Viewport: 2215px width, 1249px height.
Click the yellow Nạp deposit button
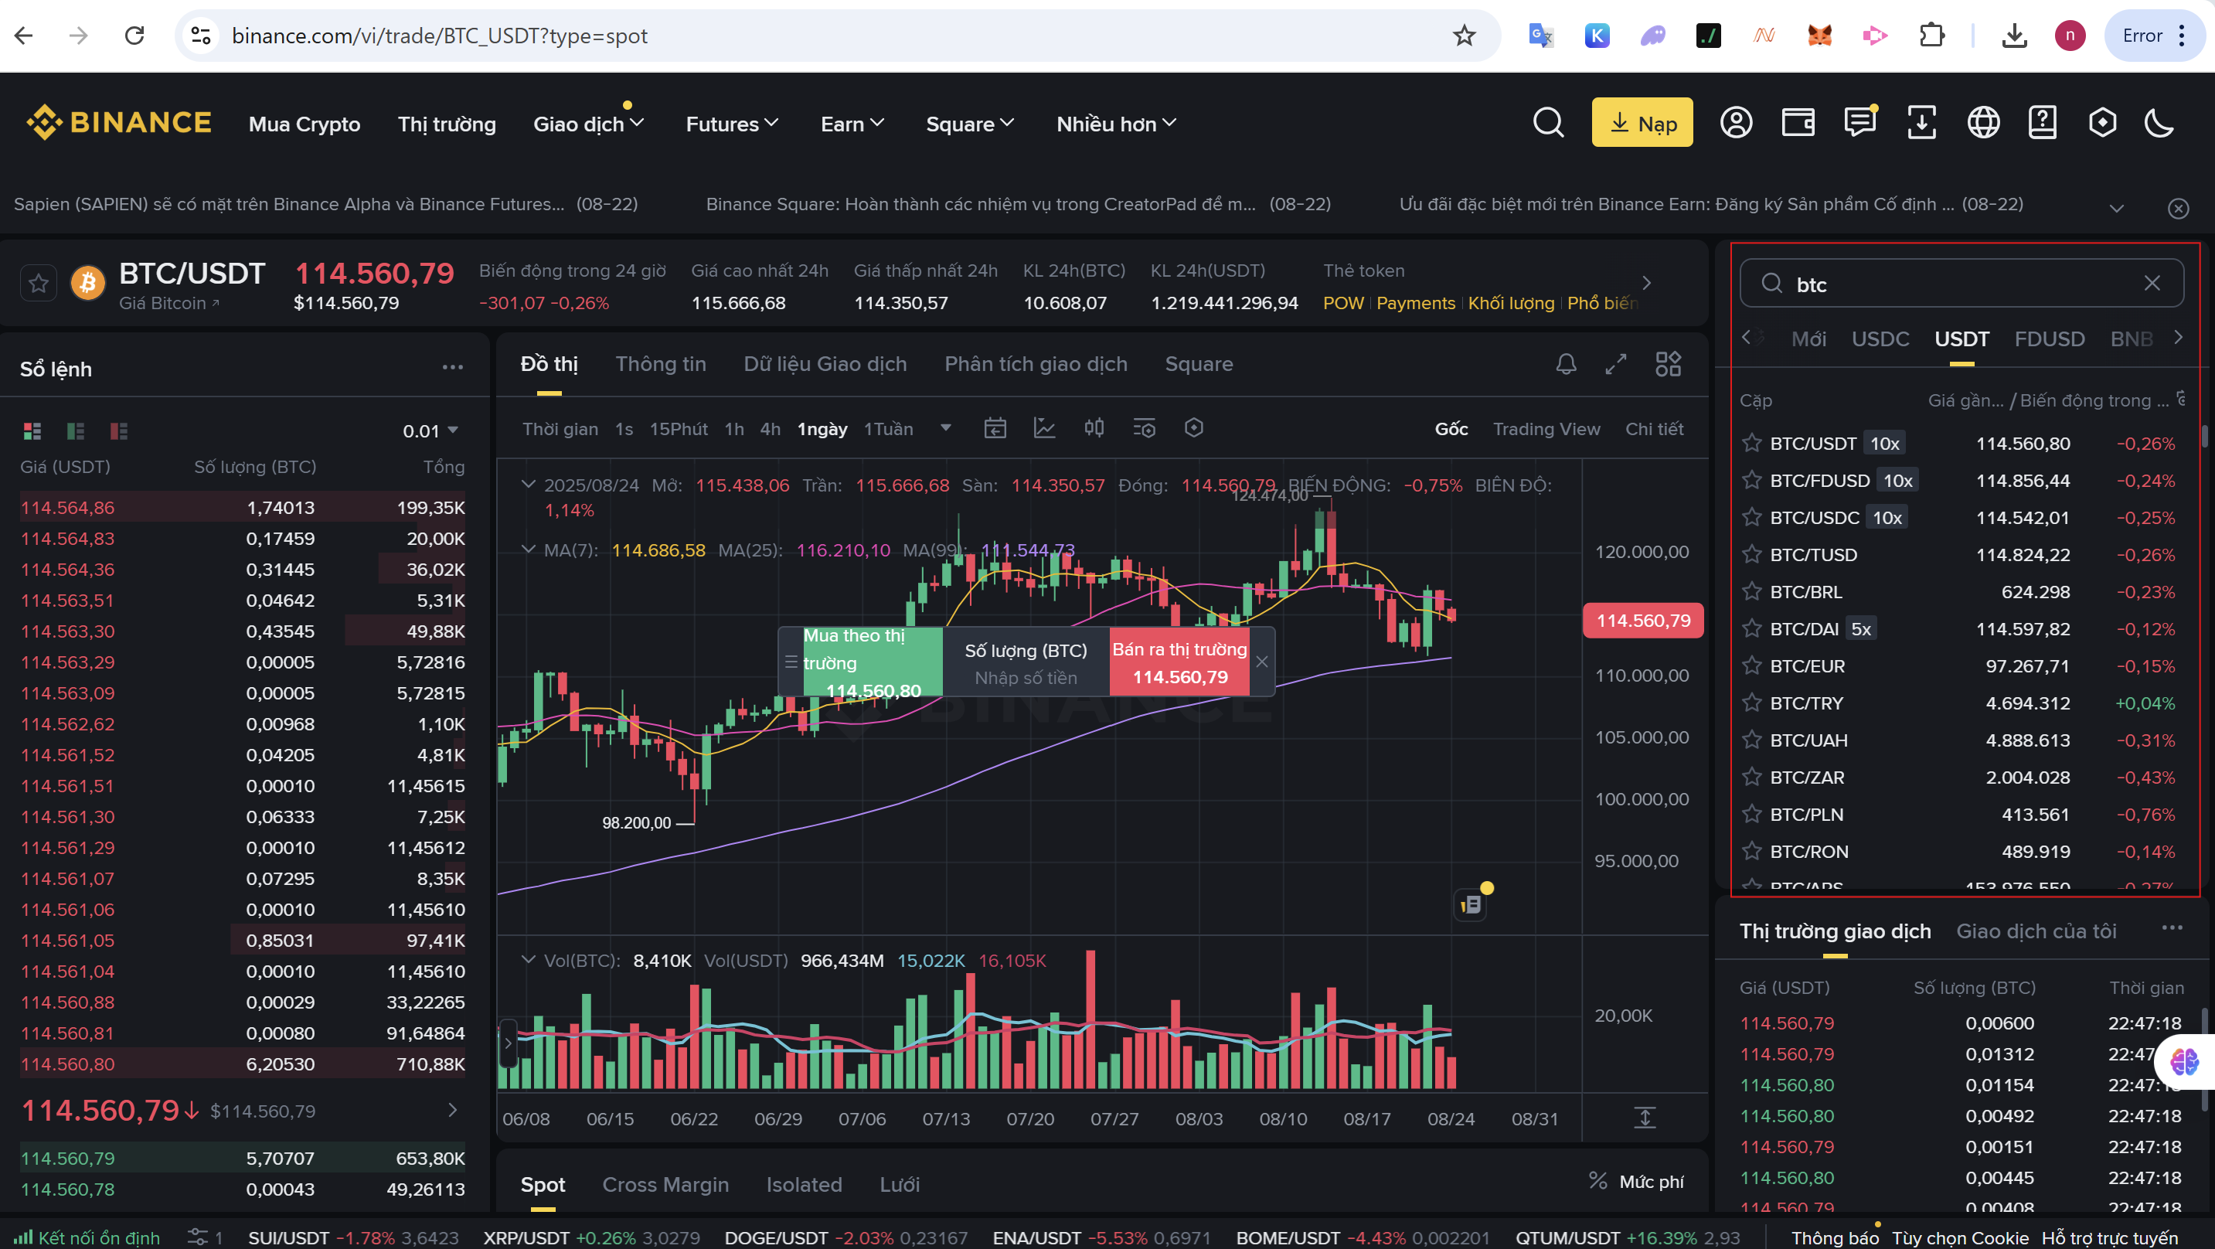[1642, 123]
